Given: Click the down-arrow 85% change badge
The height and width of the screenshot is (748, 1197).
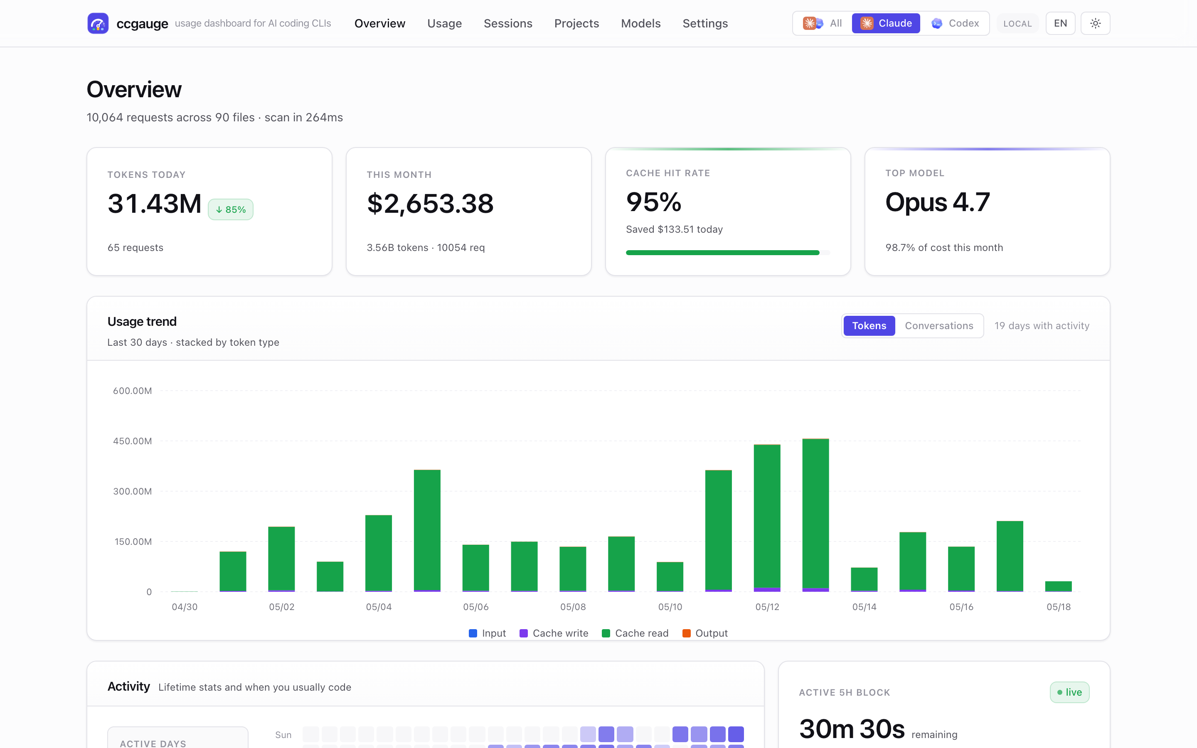Looking at the screenshot, I should [231, 209].
